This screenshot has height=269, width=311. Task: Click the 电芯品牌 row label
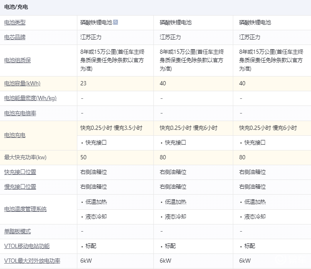[x=15, y=37]
